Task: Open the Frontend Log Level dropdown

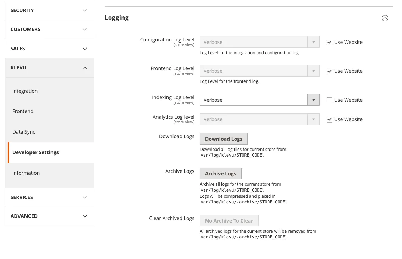Action: click(259, 71)
